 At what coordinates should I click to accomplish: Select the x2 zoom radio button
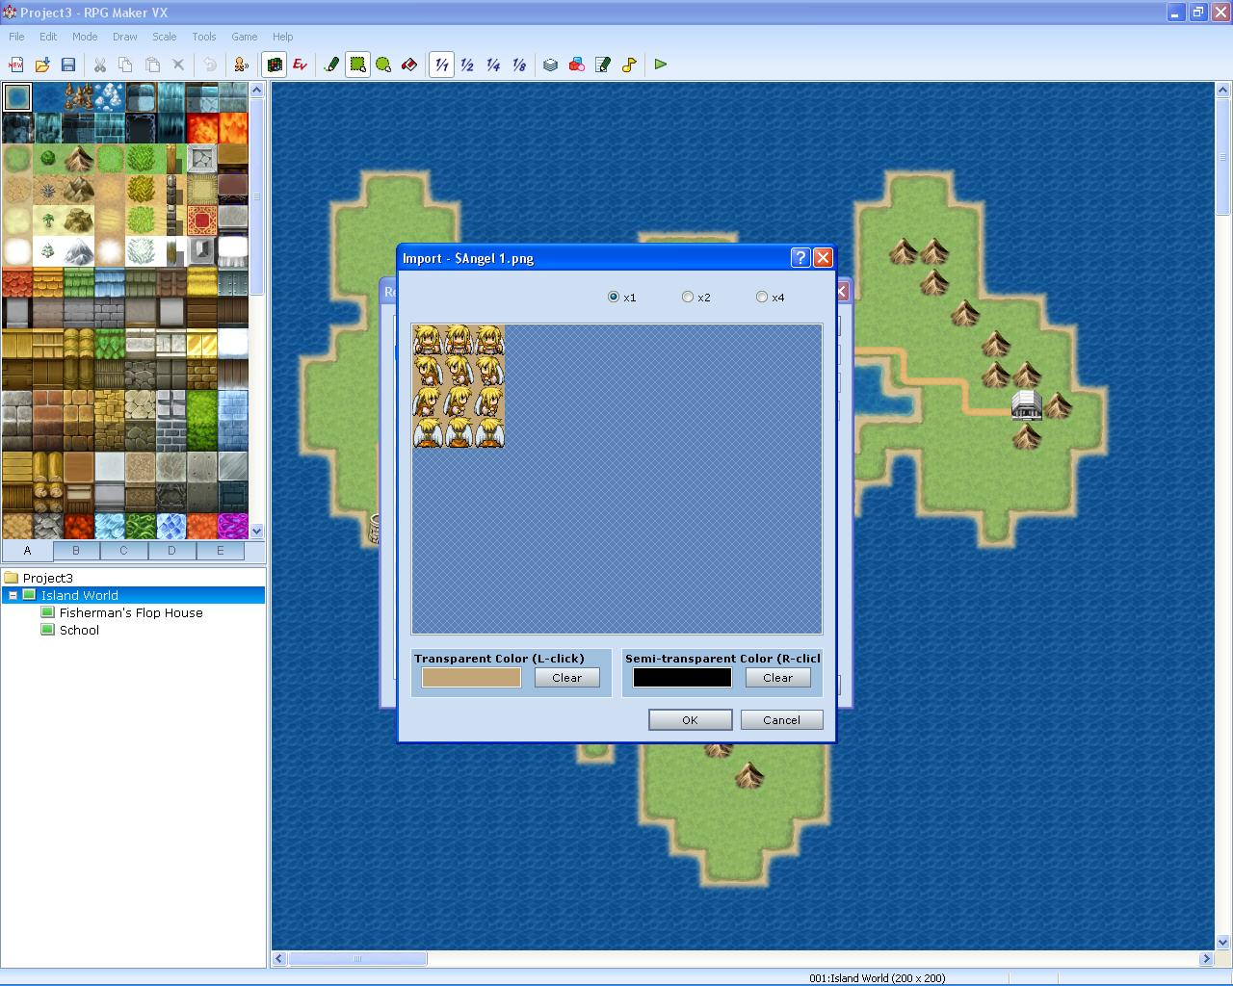click(x=688, y=297)
